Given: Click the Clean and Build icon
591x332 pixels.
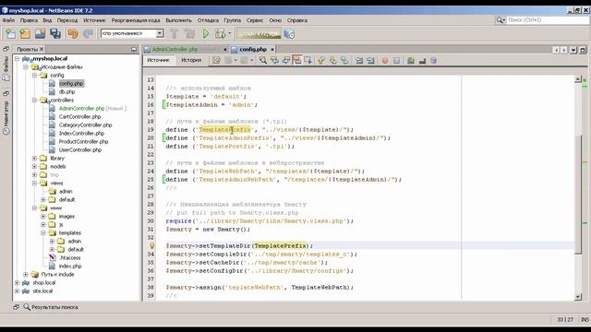Looking at the screenshot, I should coord(189,34).
